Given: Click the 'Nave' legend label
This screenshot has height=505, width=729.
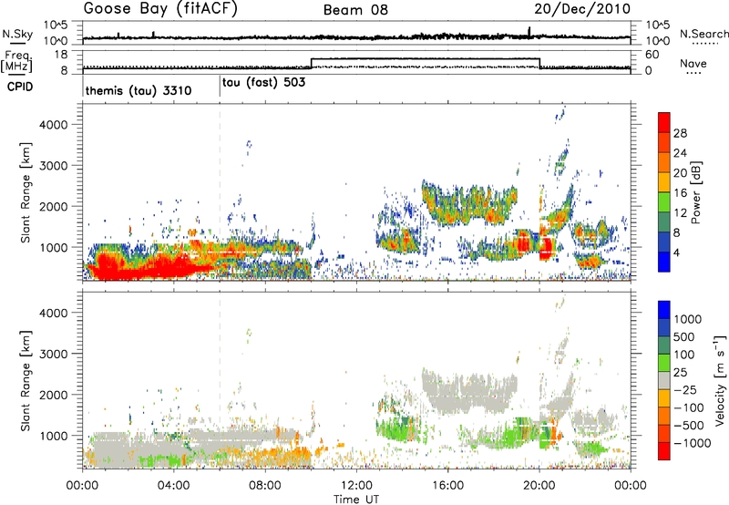Looking at the screenshot, I should [x=693, y=63].
